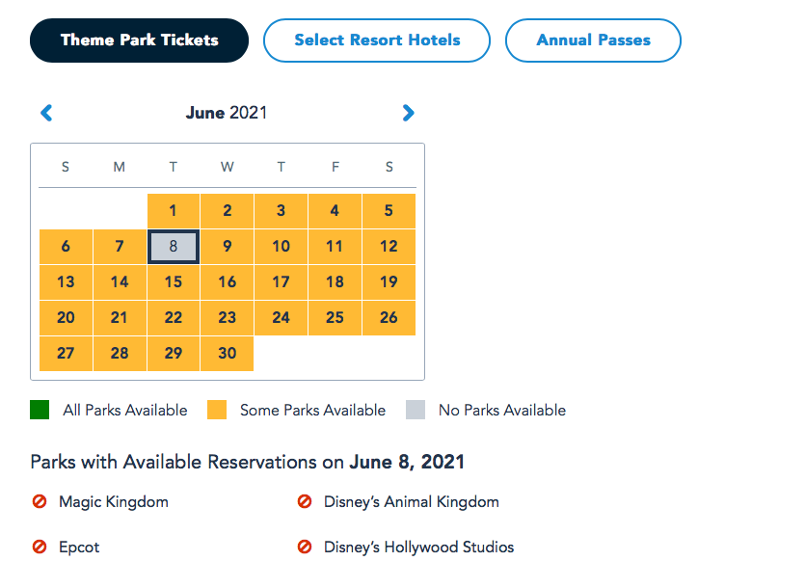Click green All Parks Available legend swatch
Viewport: 805px width, 588px height.
pos(40,411)
